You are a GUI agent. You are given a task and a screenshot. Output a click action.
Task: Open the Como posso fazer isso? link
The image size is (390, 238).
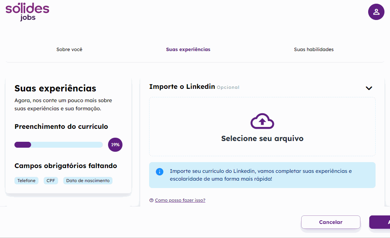click(180, 200)
